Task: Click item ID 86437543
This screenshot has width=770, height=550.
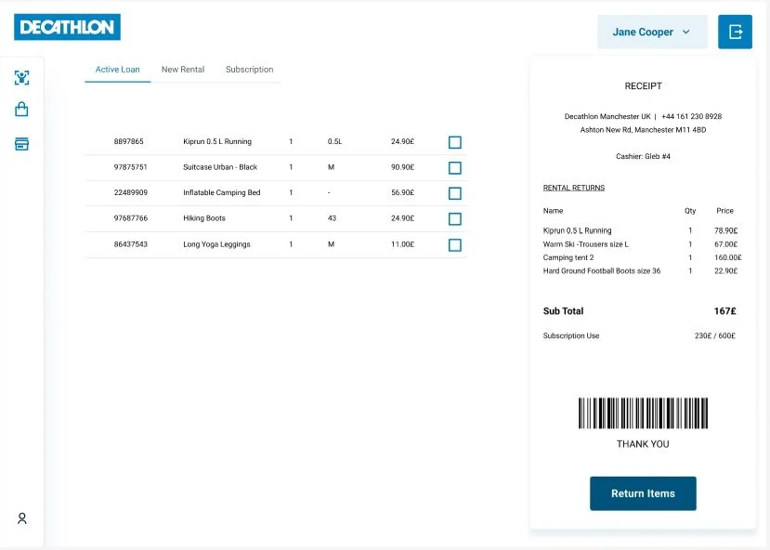Action: click(131, 244)
